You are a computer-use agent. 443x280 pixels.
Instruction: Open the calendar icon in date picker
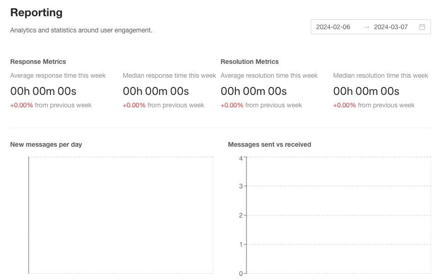coord(422,27)
